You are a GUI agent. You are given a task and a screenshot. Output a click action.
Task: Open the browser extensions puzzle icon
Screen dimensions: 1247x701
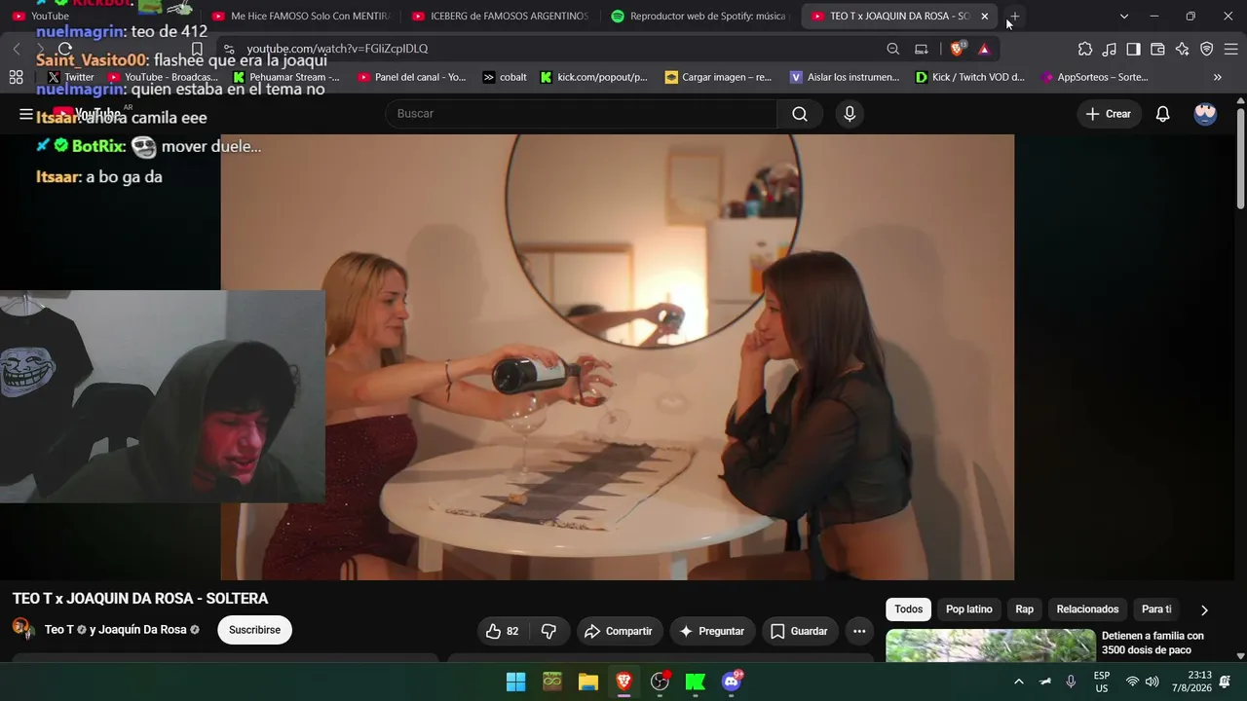[1085, 49]
